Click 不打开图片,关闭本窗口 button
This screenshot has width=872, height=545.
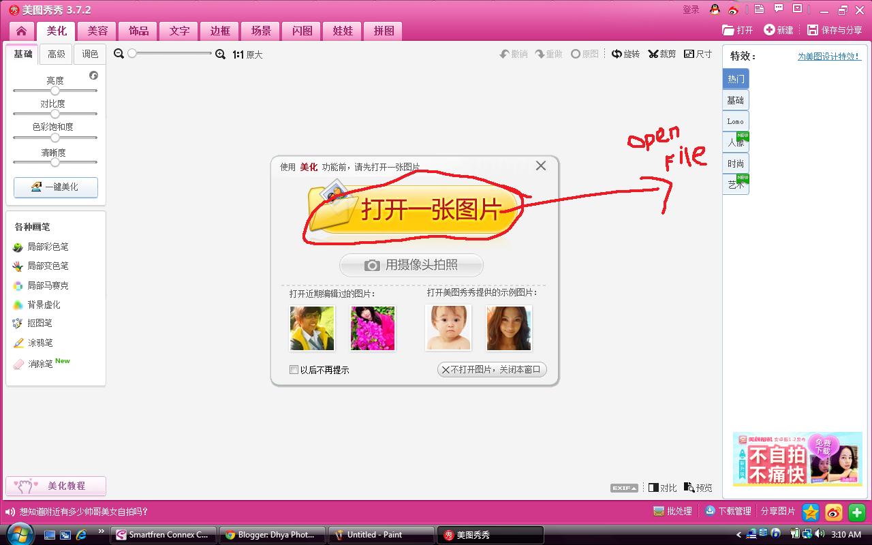tap(492, 370)
